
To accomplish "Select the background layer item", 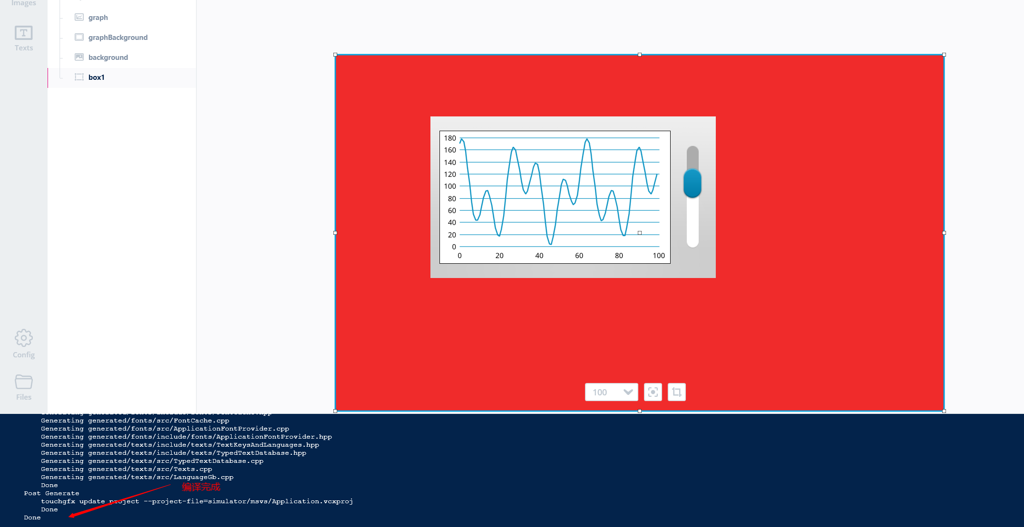I will [x=107, y=57].
